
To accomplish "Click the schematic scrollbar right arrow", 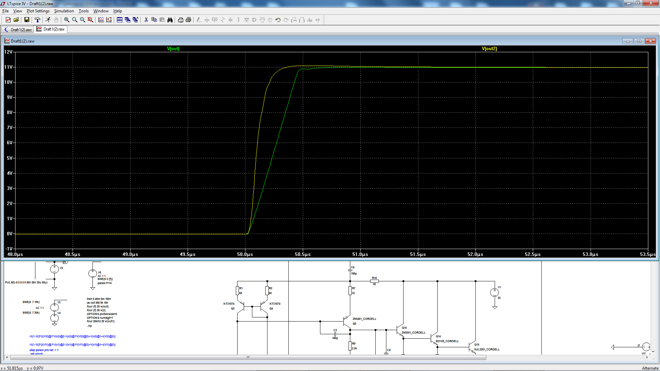I will tap(647, 357).
